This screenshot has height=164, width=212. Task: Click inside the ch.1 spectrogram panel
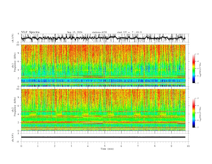coord(103,65)
